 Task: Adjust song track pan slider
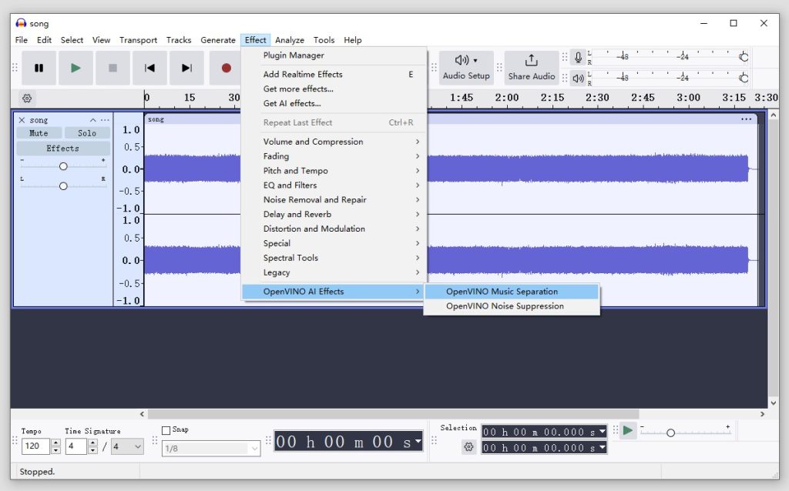[x=63, y=186]
